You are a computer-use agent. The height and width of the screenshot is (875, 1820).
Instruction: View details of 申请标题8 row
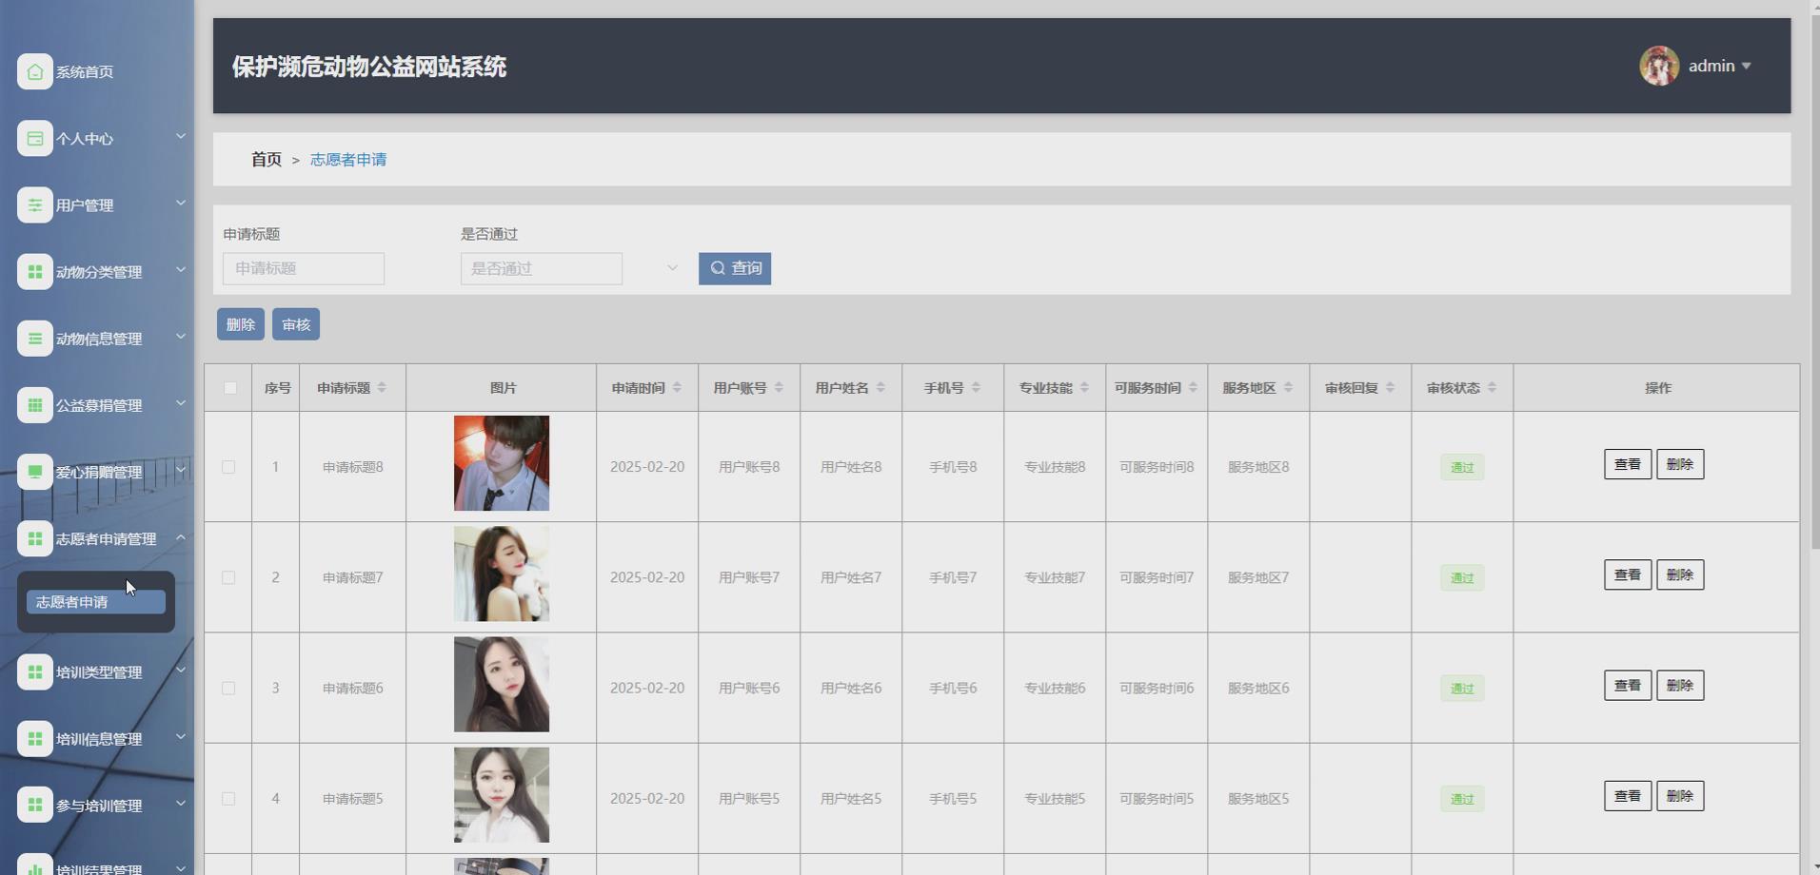1628,464
